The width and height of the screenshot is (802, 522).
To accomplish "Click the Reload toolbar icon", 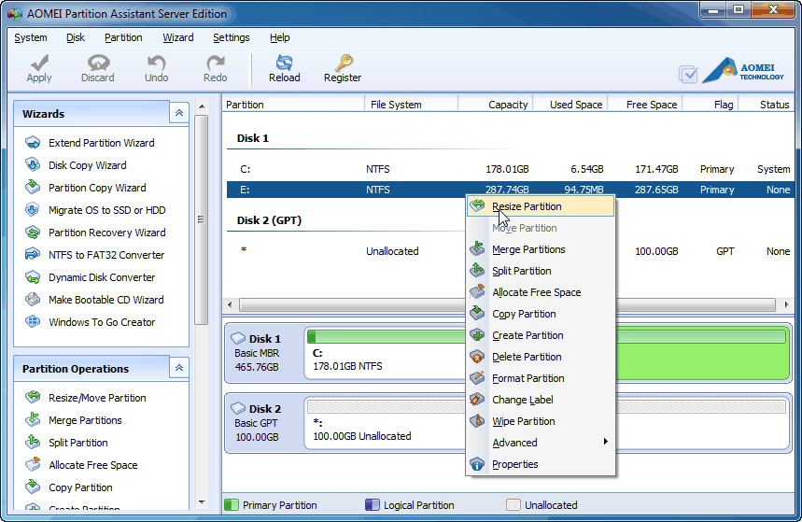I will click(284, 67).
